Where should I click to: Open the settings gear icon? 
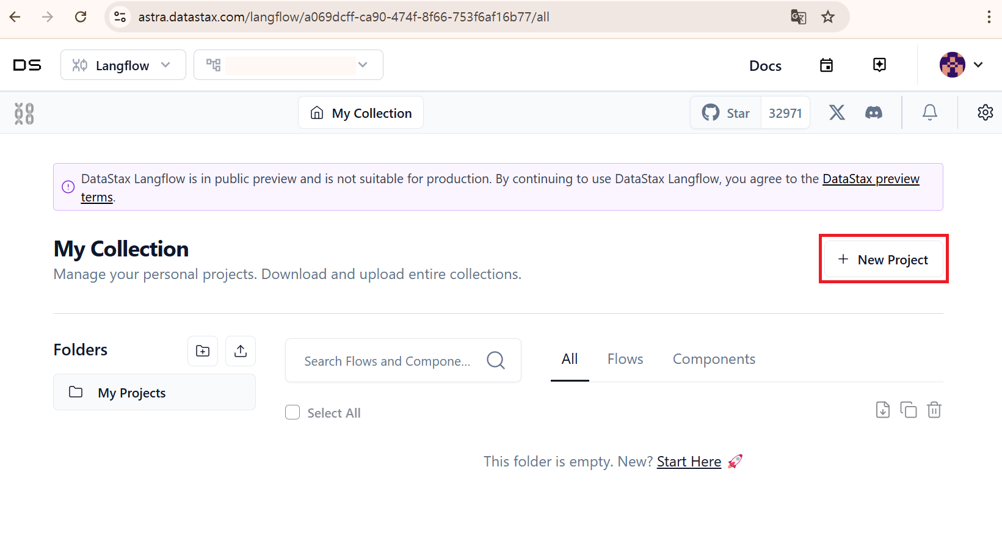click(x=985, y=112)
